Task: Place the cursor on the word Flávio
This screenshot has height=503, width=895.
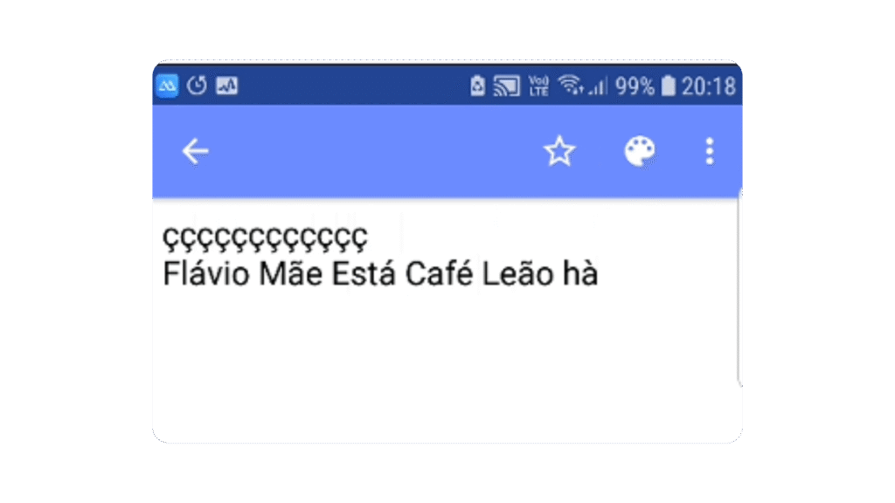Action: [x=206, y=273]
